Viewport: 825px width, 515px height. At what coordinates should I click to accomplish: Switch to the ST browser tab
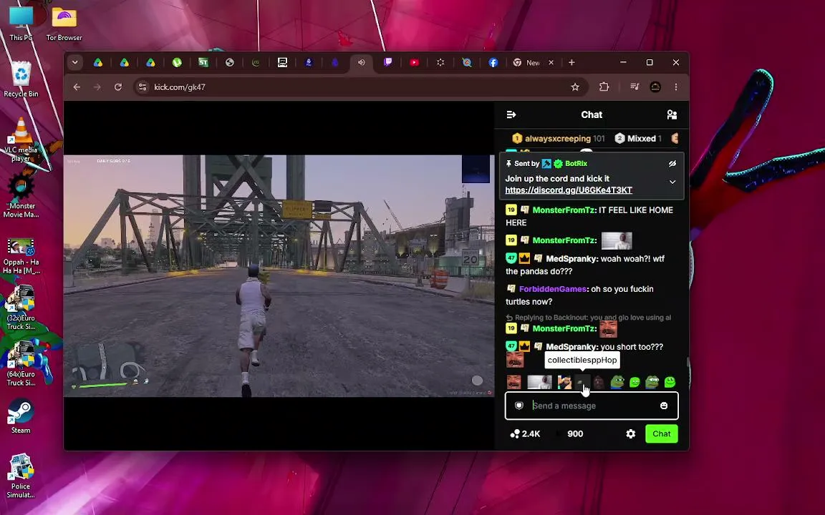pyautogui.click(x=203, y=62)
